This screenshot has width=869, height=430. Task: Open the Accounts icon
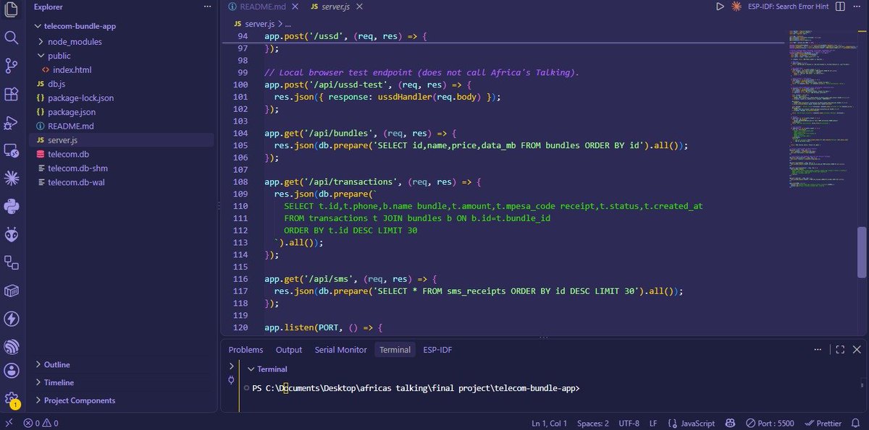(11, 371)
